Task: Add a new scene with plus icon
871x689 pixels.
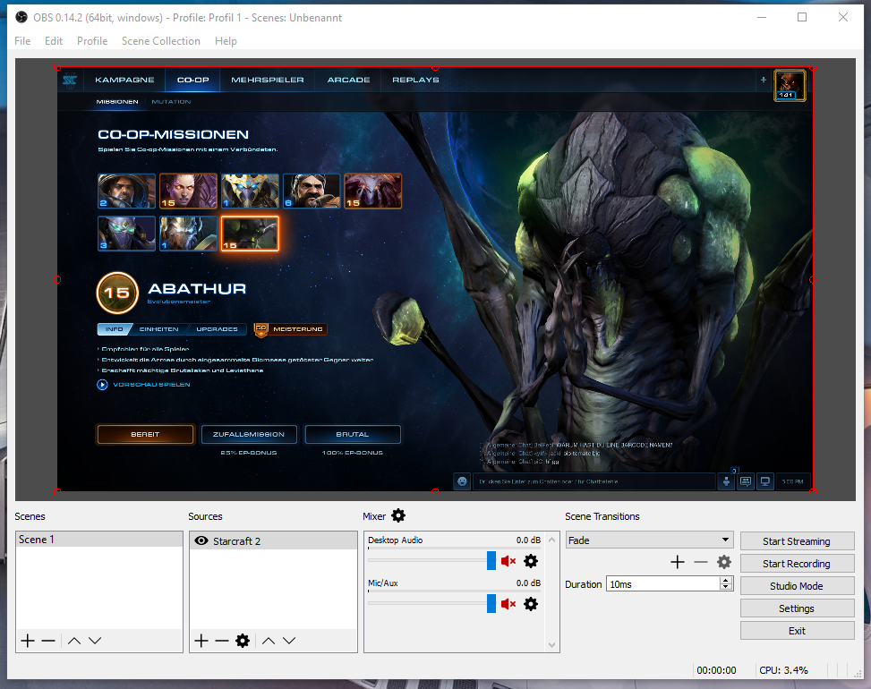Action: [28, 641]
